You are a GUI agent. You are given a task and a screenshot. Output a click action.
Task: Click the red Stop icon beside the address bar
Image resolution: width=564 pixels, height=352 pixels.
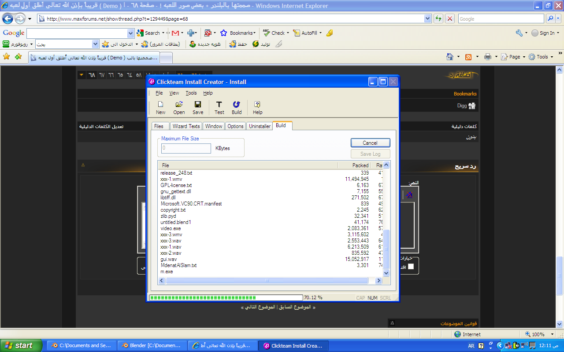coord(450,18)
